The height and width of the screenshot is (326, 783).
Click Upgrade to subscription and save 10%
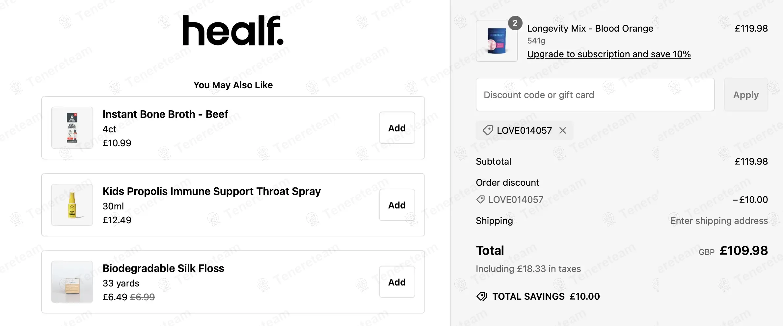pyautogui.click(x=609, y=54)
